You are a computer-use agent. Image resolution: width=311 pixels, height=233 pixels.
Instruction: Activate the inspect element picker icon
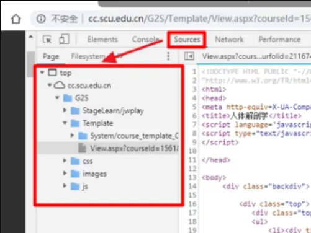pyautogui.click(x=47, y=39)
